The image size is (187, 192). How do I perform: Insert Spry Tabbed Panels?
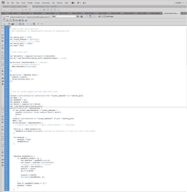pos(48,10)
